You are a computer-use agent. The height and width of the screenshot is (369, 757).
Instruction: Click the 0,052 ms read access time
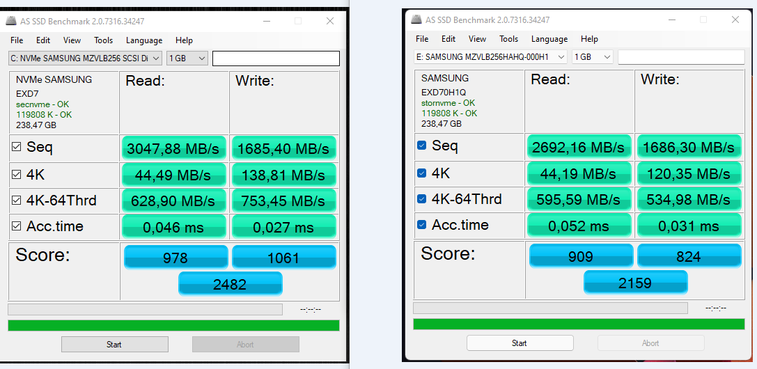pos(579,226)
